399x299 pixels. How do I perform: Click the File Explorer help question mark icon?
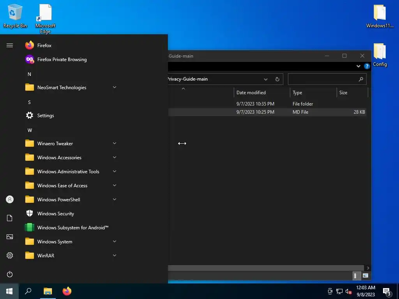pos(367,66)
